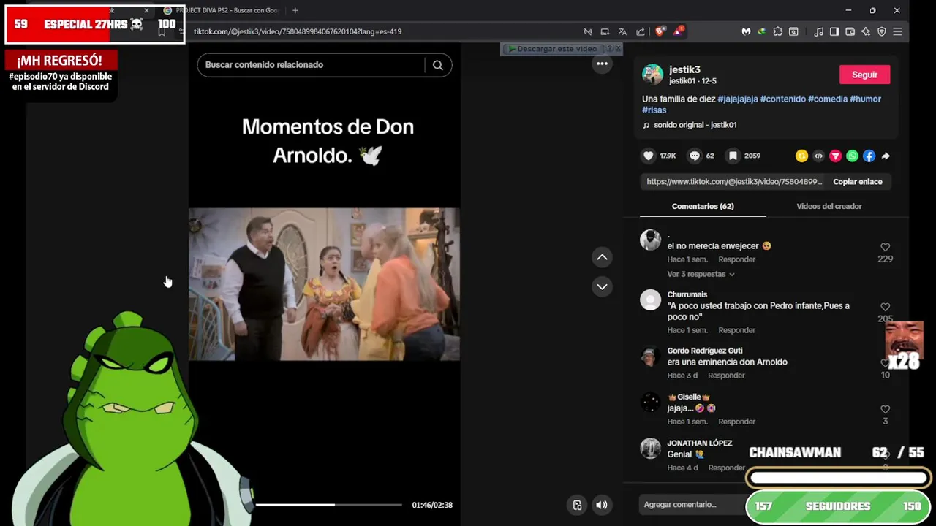Click the jestik3 profile avatar
The image size is (936, 526).
click(x=652, y=75)
